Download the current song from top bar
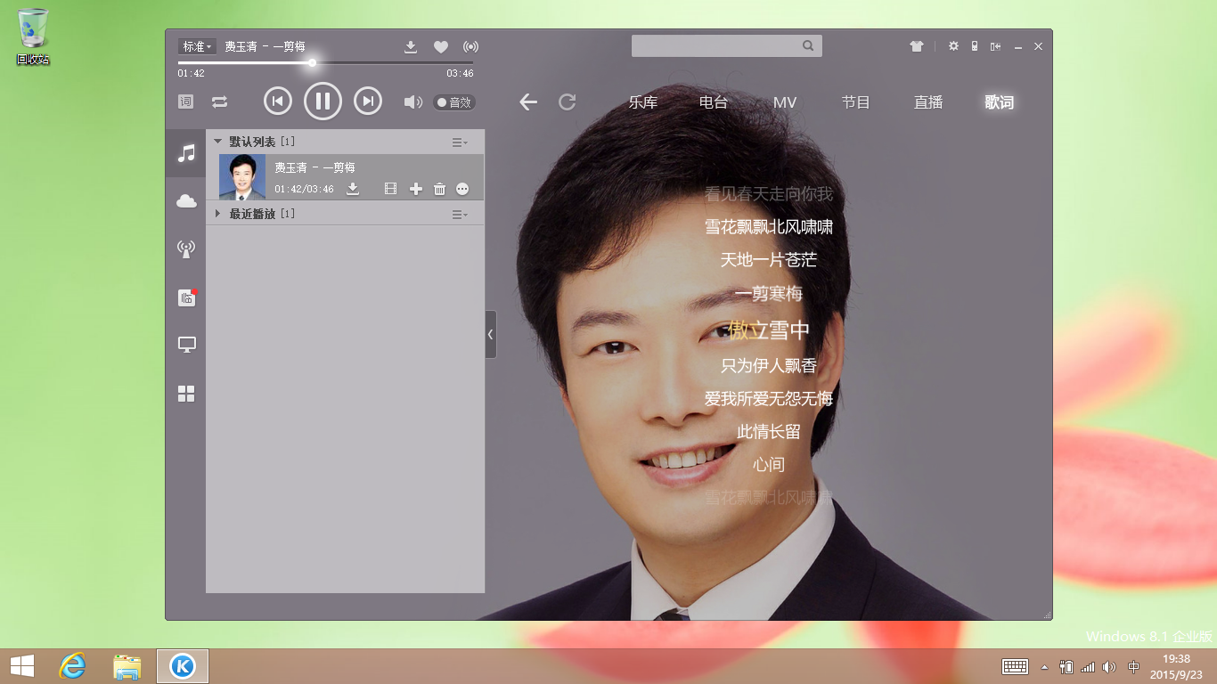This screenshot has width=1217, height=684. click(411, 46)
